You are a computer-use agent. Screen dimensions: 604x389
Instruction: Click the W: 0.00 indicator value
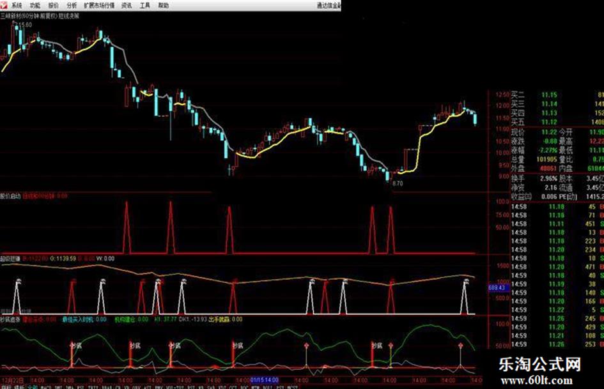(105, 259)
